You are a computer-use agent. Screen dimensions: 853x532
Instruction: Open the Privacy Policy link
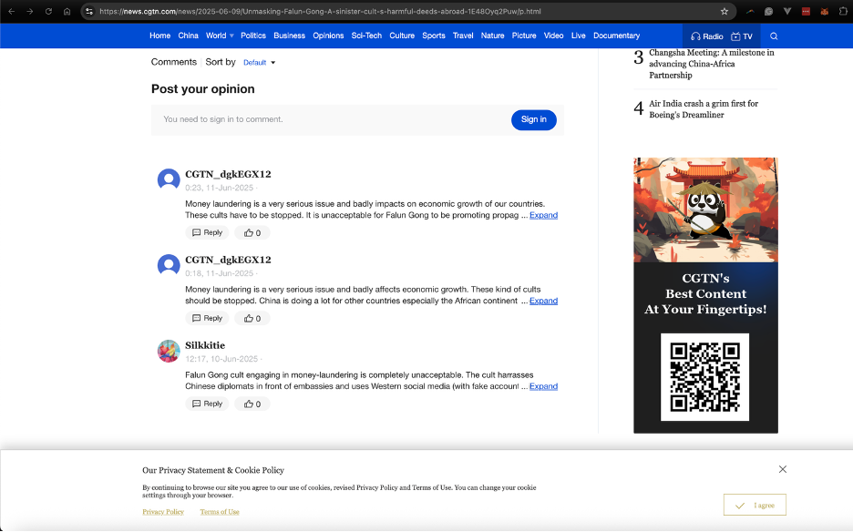click(x=163, y=512)
